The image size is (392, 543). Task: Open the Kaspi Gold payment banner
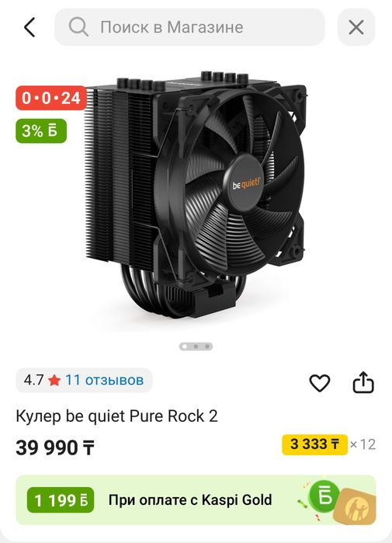click(196, 500)
